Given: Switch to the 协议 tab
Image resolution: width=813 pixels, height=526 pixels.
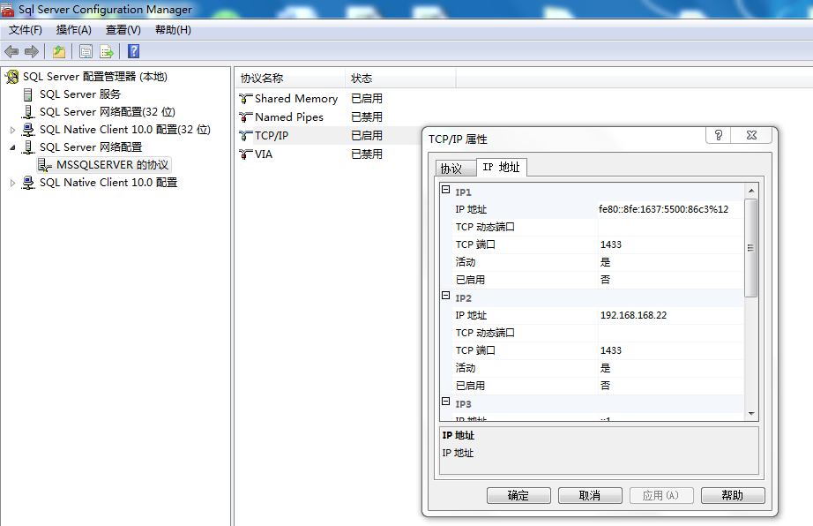Looking at the screenshot, I should click(x=455, y=168).
